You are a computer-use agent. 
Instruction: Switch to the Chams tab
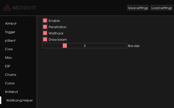coord(11,75)
